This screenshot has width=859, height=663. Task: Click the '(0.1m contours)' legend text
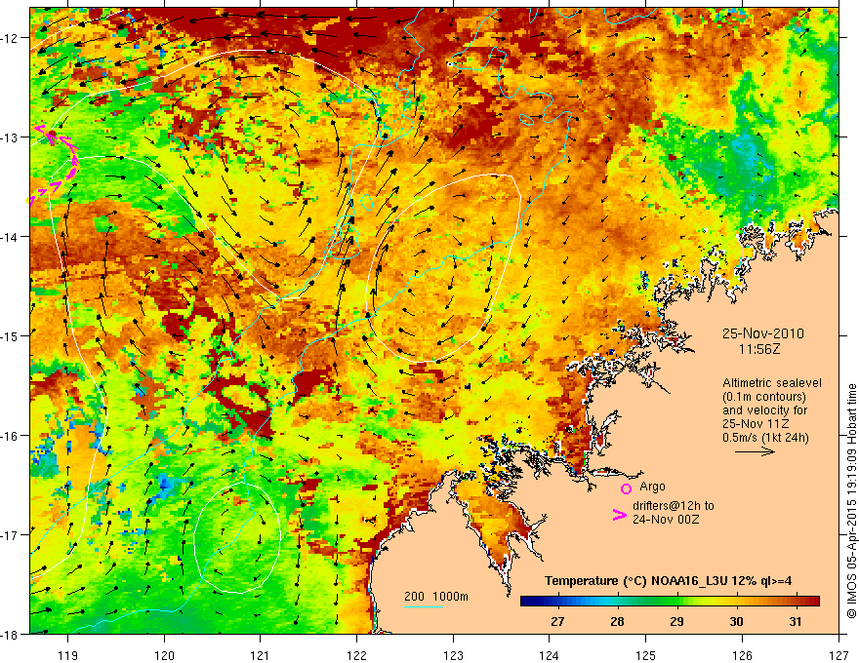[764, 397]
